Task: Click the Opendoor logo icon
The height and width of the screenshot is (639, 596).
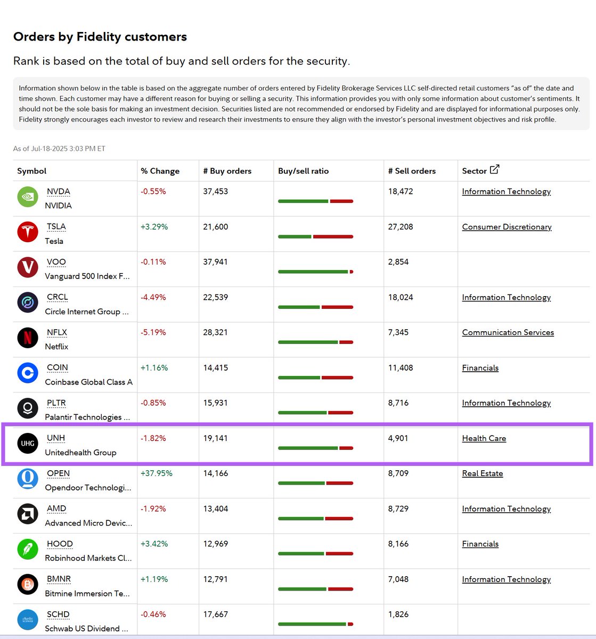Action: click(x=28, y=479)
